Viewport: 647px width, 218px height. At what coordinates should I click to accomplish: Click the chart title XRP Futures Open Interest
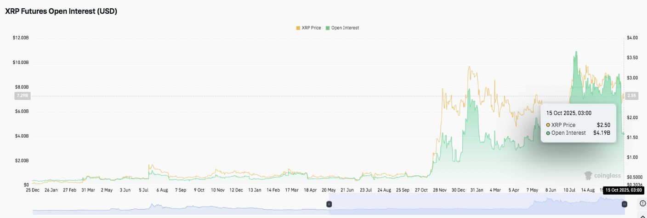(x=61, y=11)
